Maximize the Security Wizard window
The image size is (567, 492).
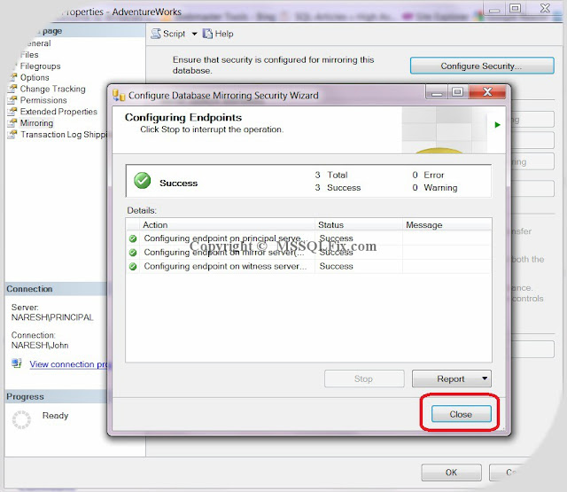pos(457,92)
